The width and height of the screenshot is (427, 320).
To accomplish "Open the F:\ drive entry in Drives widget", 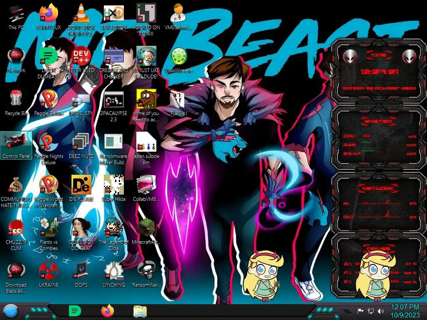I will pyautogui.click(x=379, y=272).
